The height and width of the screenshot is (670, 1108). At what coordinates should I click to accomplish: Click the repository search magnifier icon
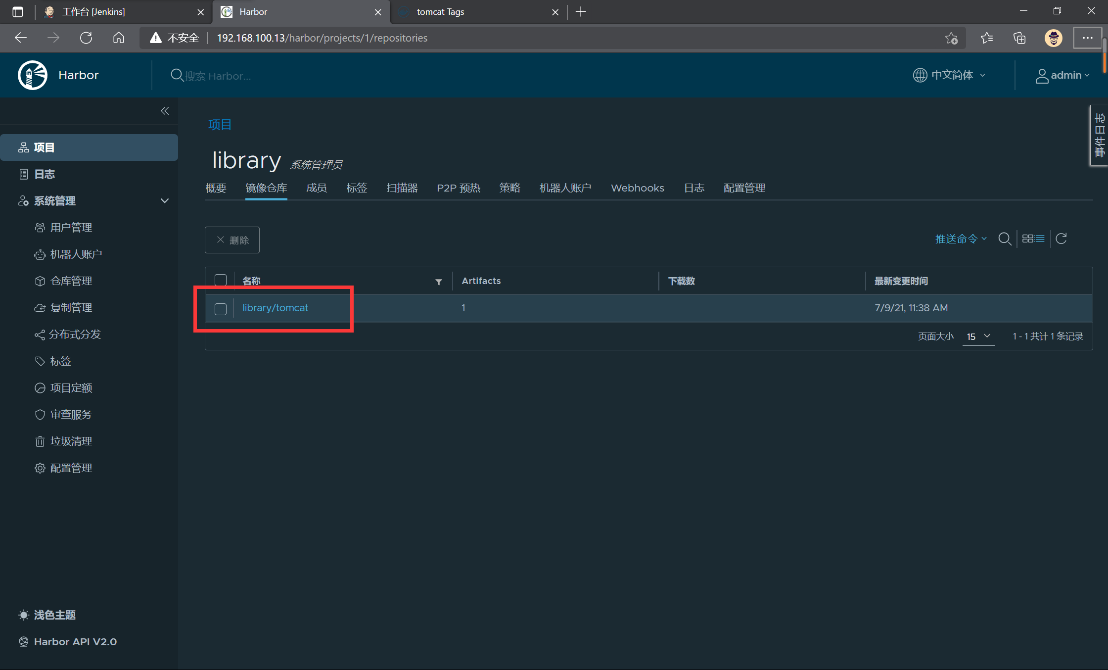1004,239
